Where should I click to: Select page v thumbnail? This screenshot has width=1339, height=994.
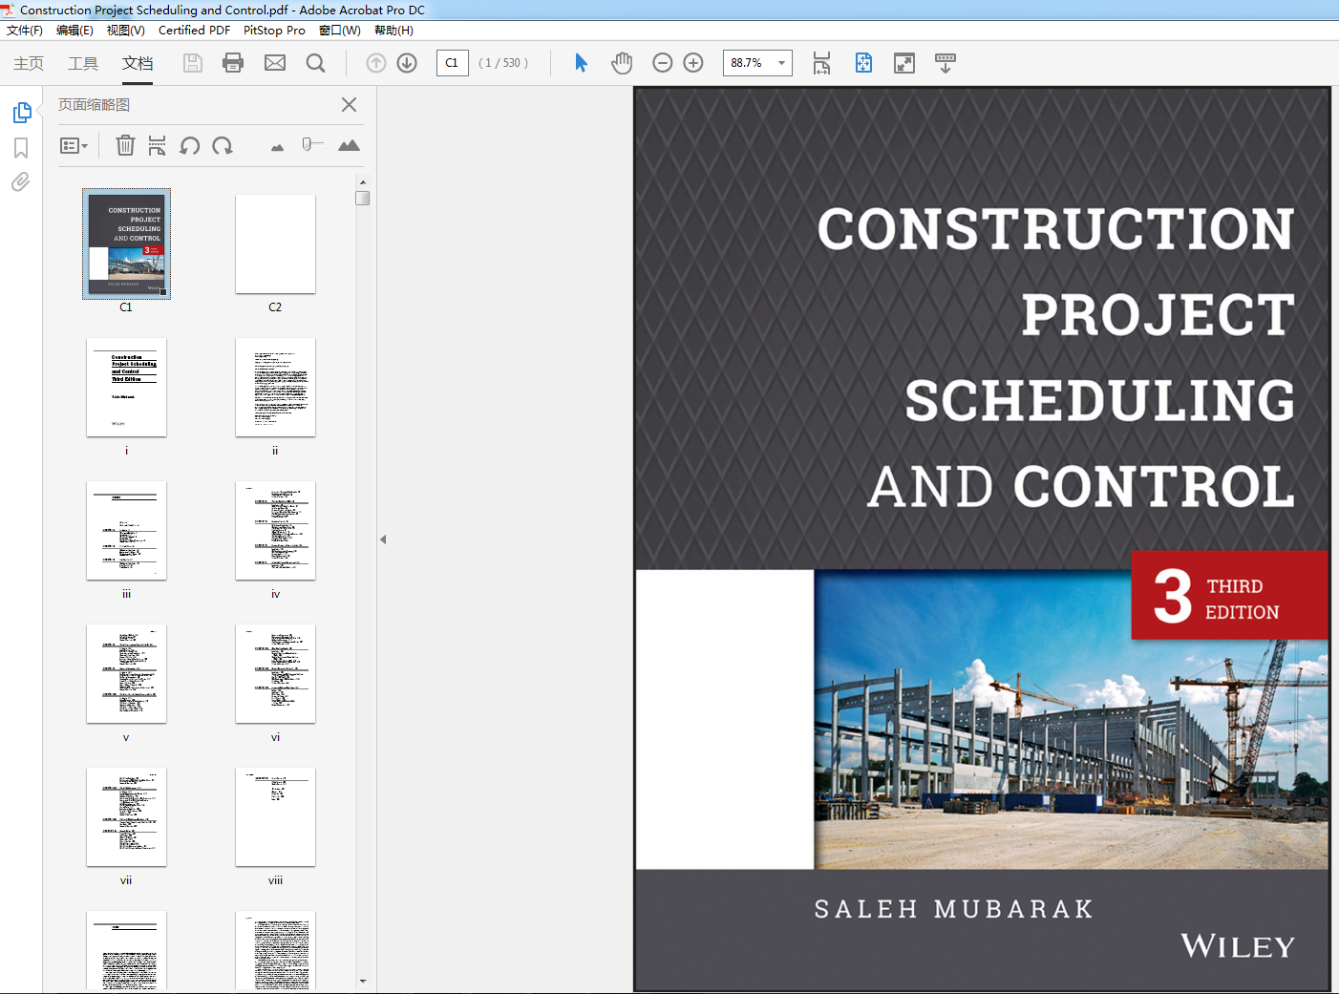[126, 673]
